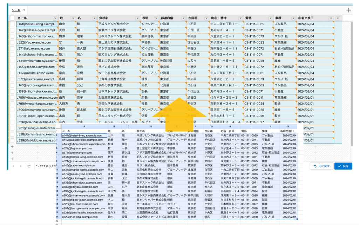Click spreadsheet cell u141@heisei-living.example.com
The image size is (359, 225).
(x=84, y=135)
